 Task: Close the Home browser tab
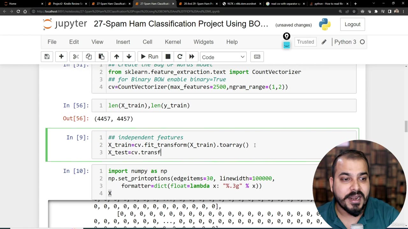[42, 3]
